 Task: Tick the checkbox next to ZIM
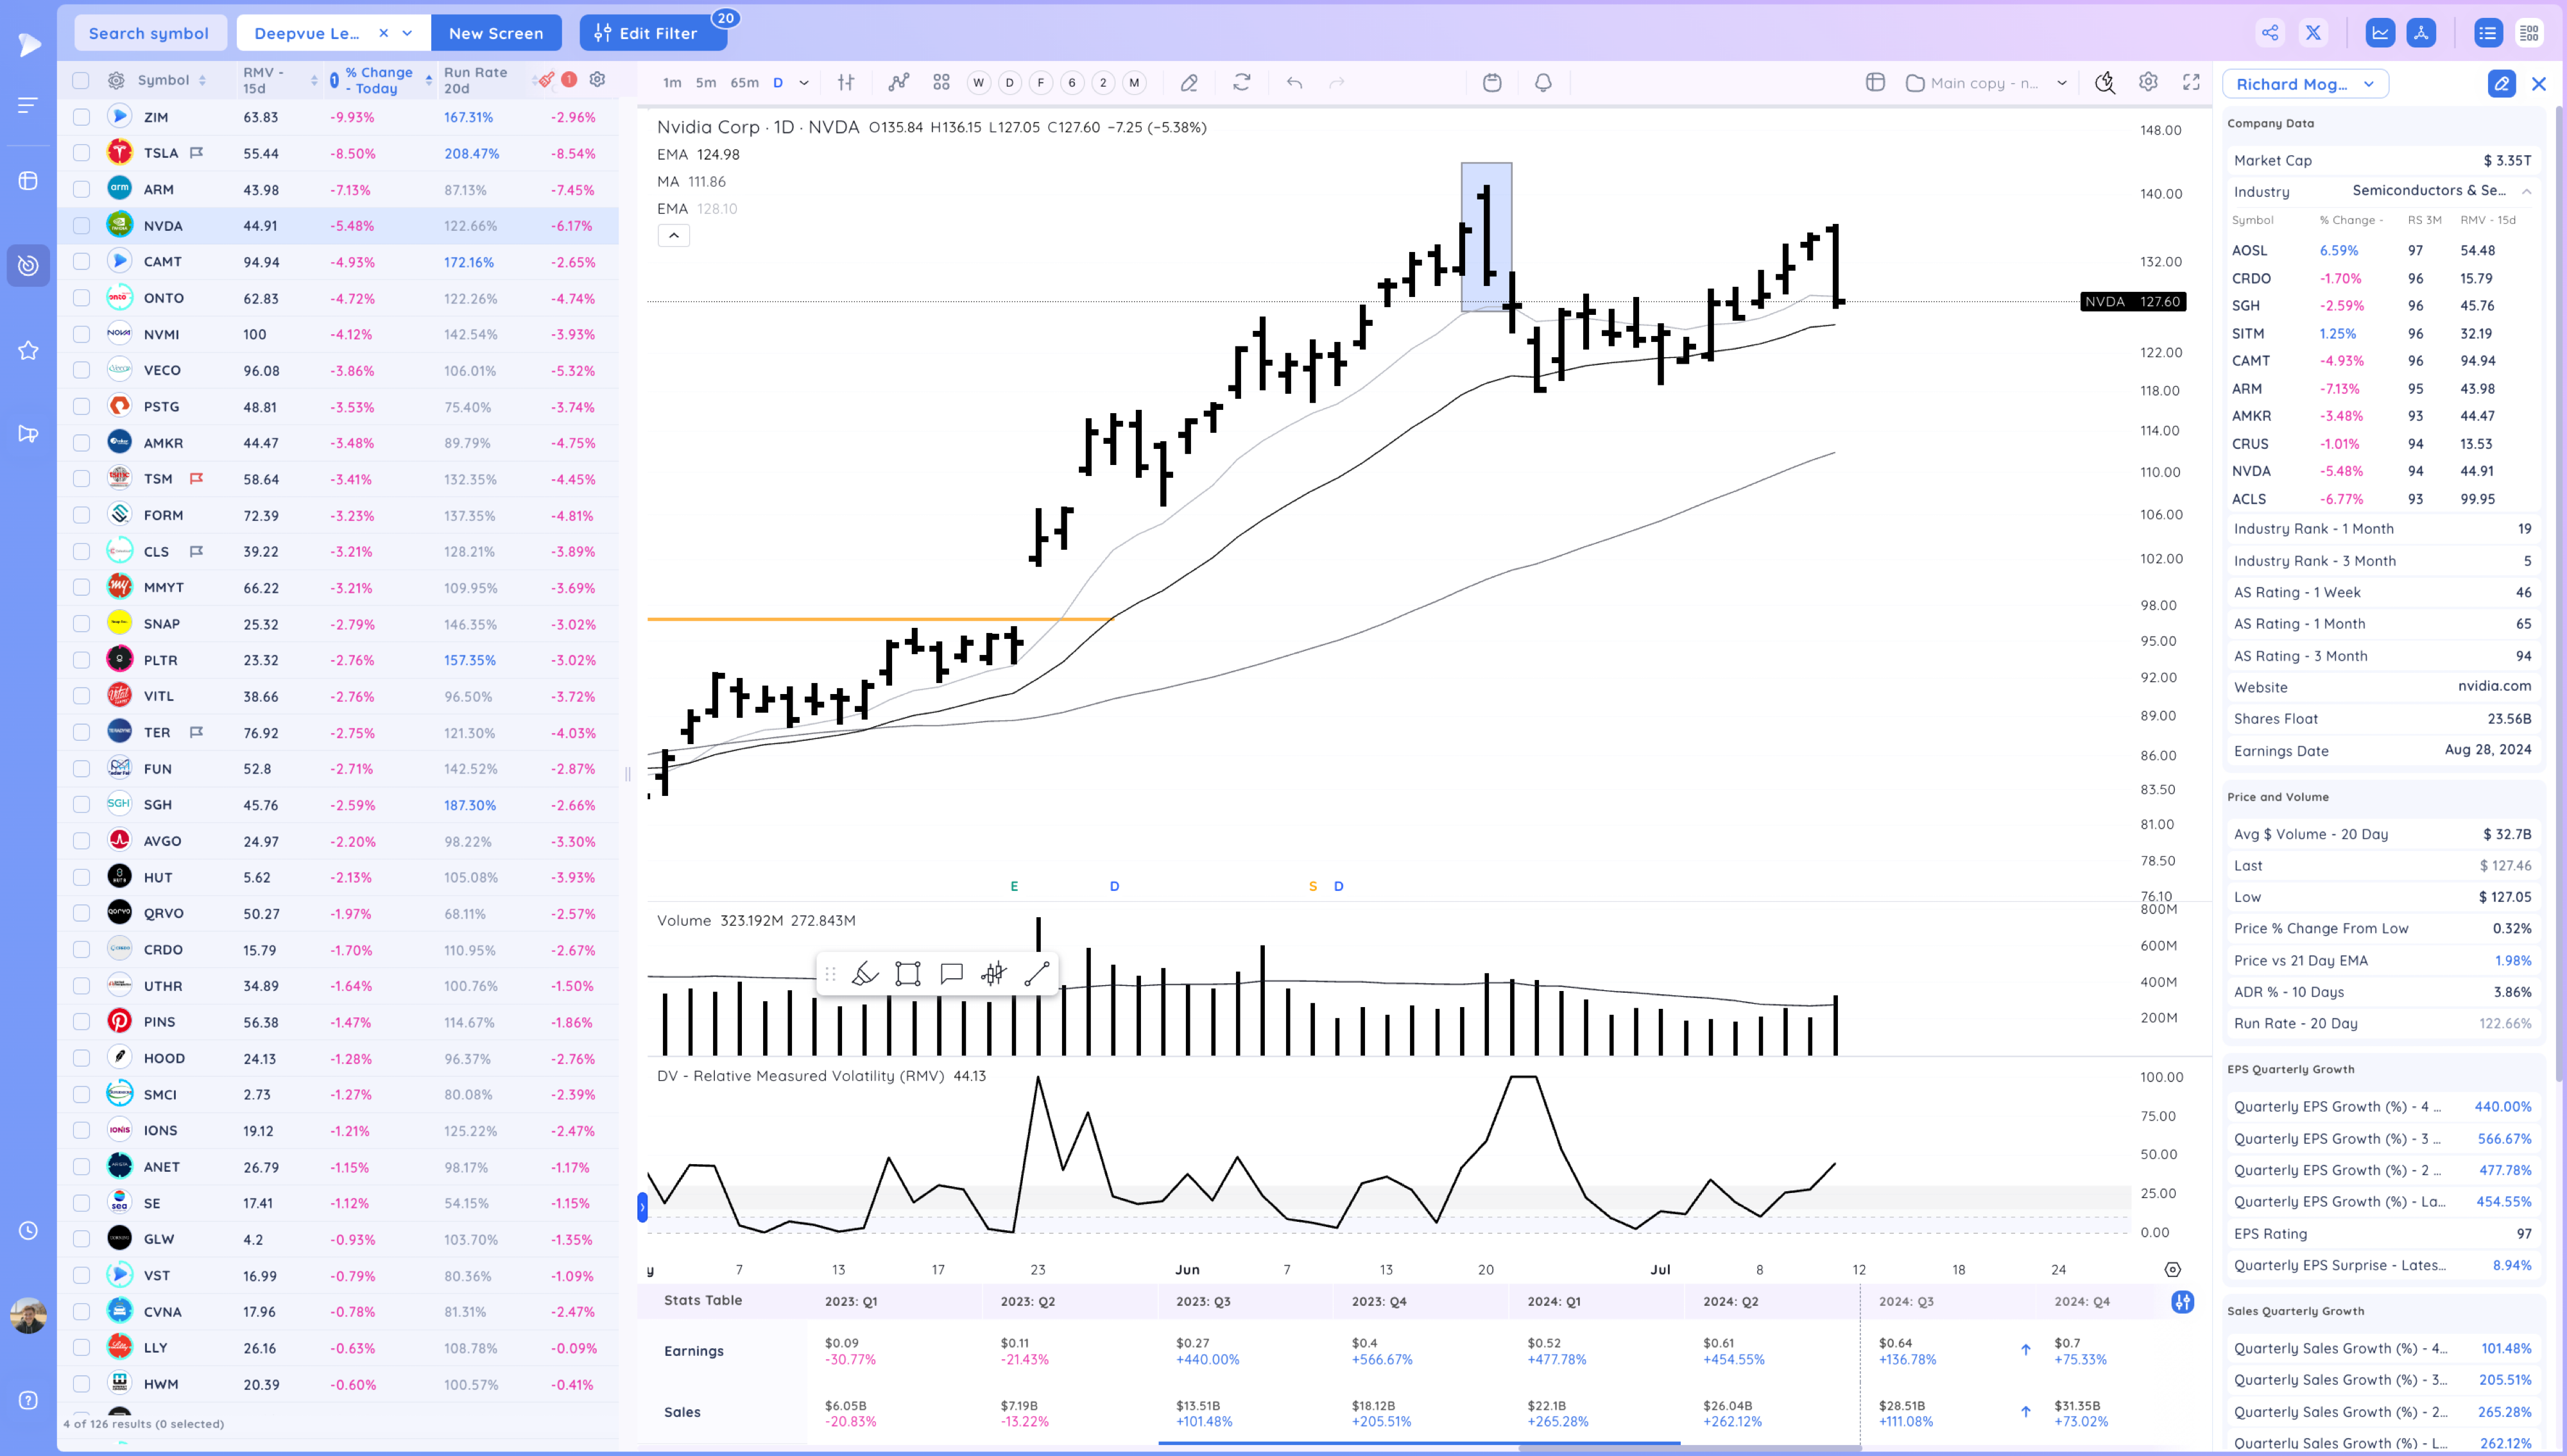click(x=81, y=117)
